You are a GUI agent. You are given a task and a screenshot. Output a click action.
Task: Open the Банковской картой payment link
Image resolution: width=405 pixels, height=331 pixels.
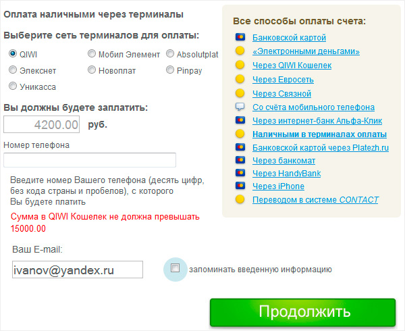[x=289, y=38]
